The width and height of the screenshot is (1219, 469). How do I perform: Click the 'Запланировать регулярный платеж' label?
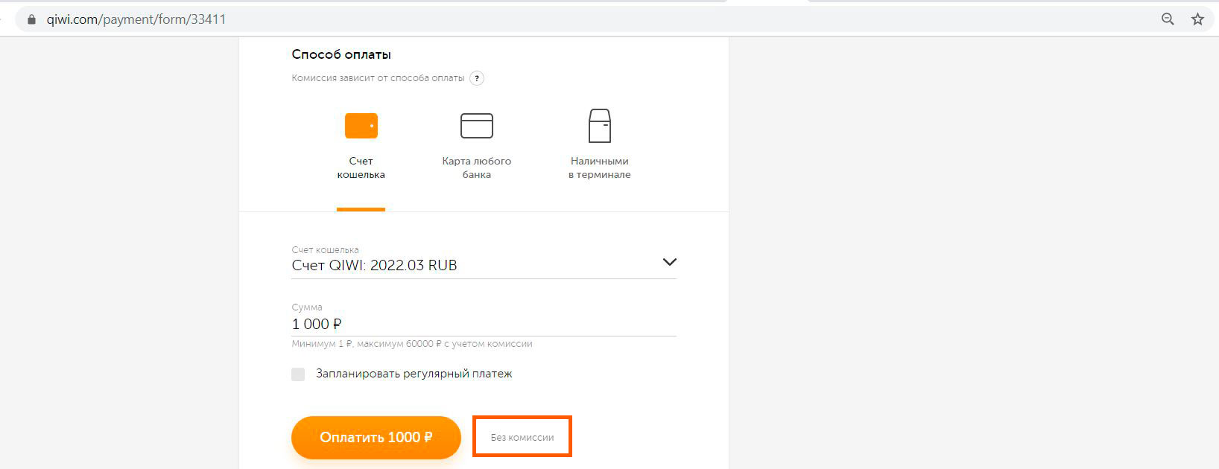(x=414, y=374)
